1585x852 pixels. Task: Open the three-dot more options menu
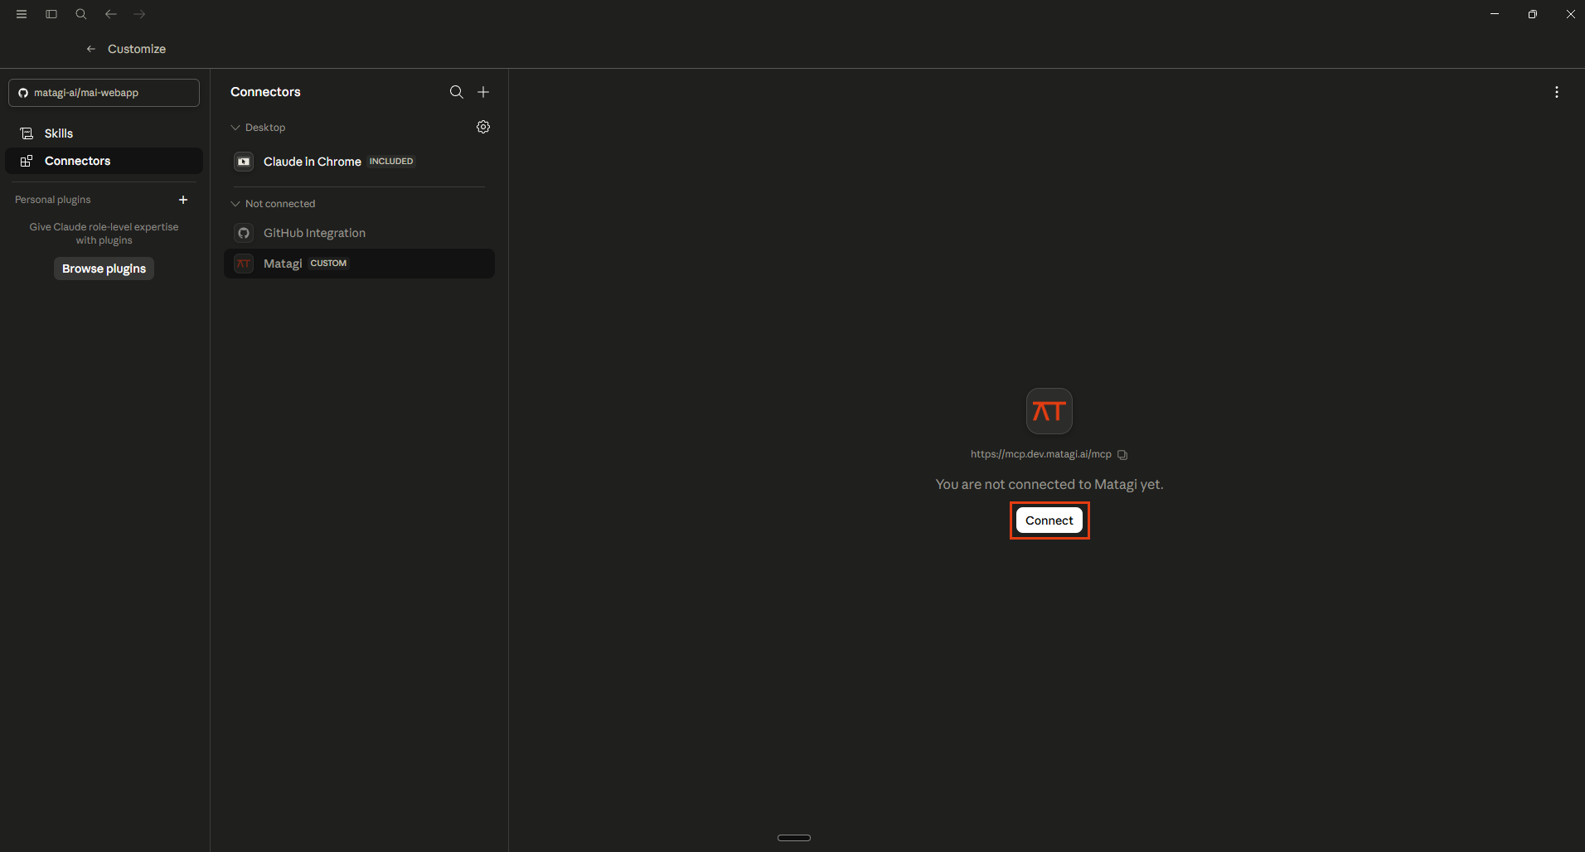pyautogui.click(x=1557, y=92)
